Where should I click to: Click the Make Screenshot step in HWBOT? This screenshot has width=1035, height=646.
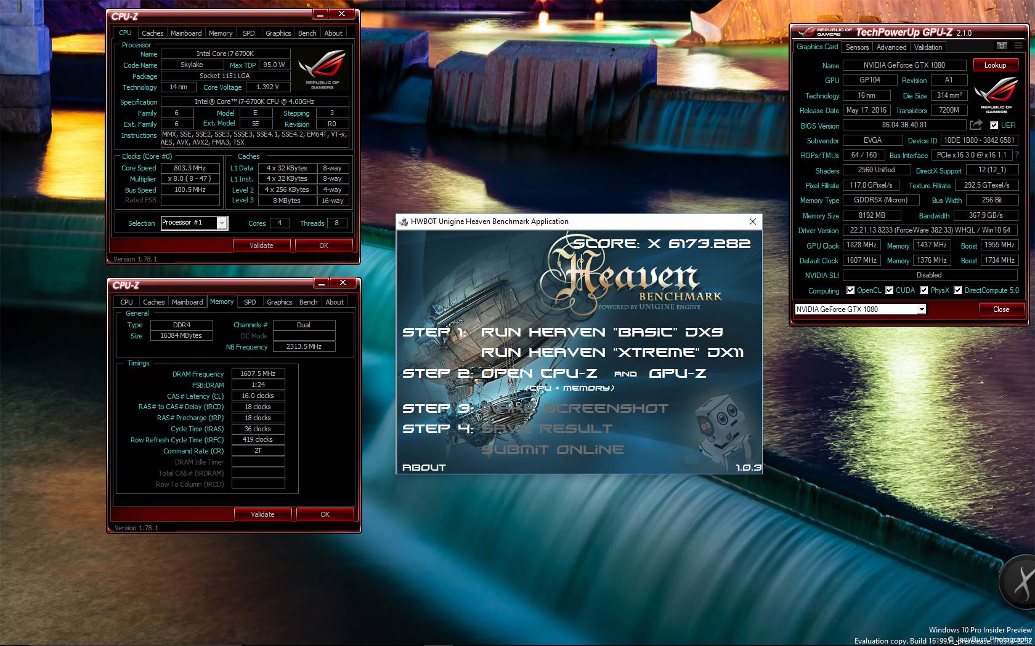[x=575, y=409]
